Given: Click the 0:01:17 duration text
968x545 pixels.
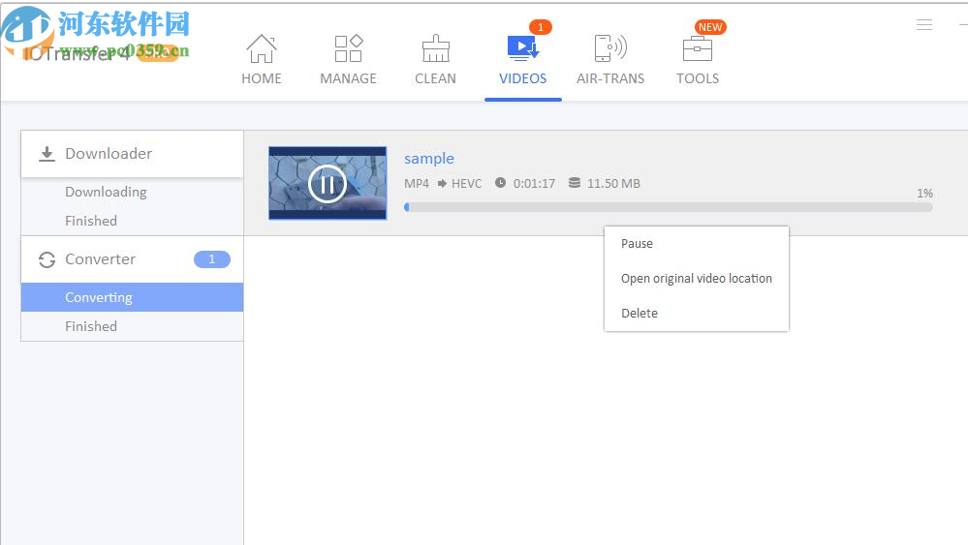Looking at the screenshot, I should click(534, 184).
